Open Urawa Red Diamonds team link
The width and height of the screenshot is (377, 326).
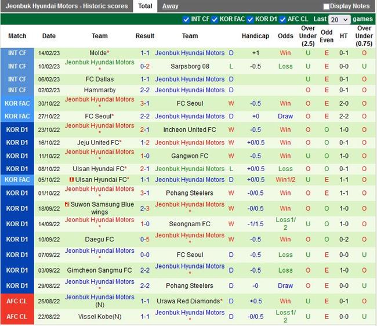point(188,301)
